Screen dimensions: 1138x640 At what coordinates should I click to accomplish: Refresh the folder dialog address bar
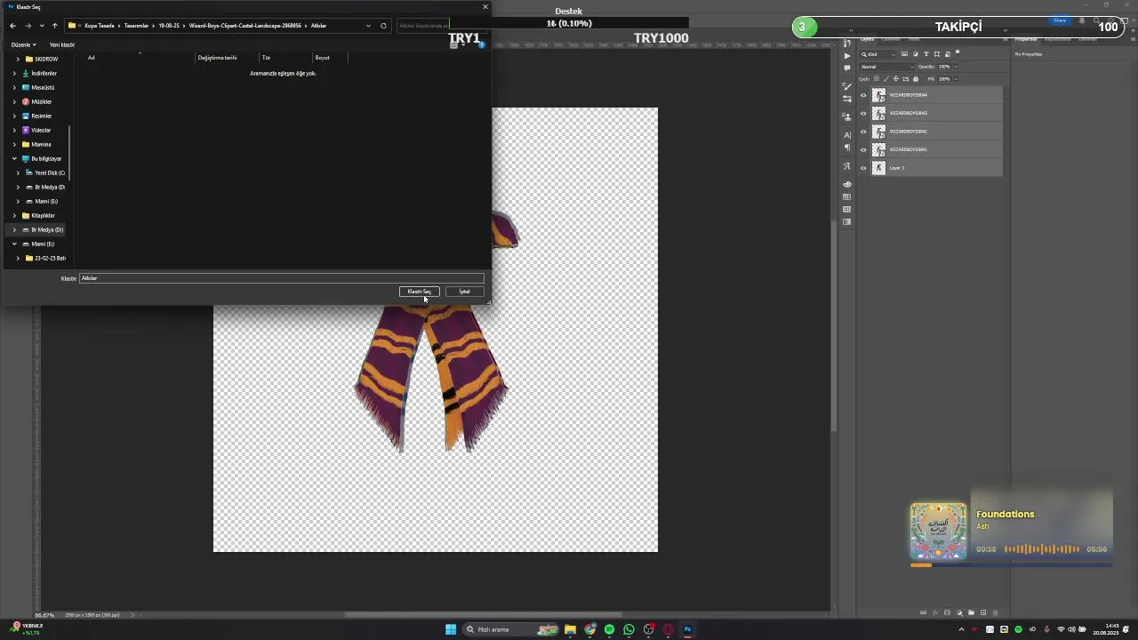tap(383, 26)
